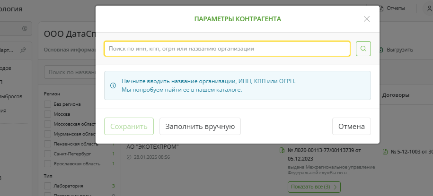Close the Параметры контрагента dialog
The image size is (433, 196).
(366, 19)
